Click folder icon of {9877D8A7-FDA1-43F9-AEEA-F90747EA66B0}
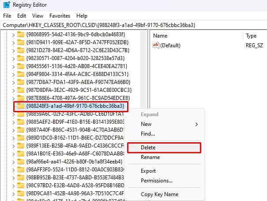The image size is (267, 201). click(21, 82)
